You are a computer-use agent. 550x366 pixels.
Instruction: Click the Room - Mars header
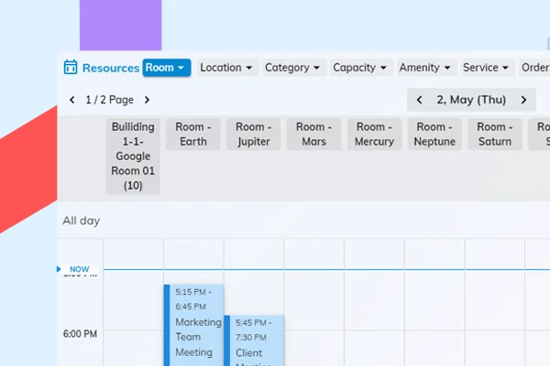[x=313, y=135]
